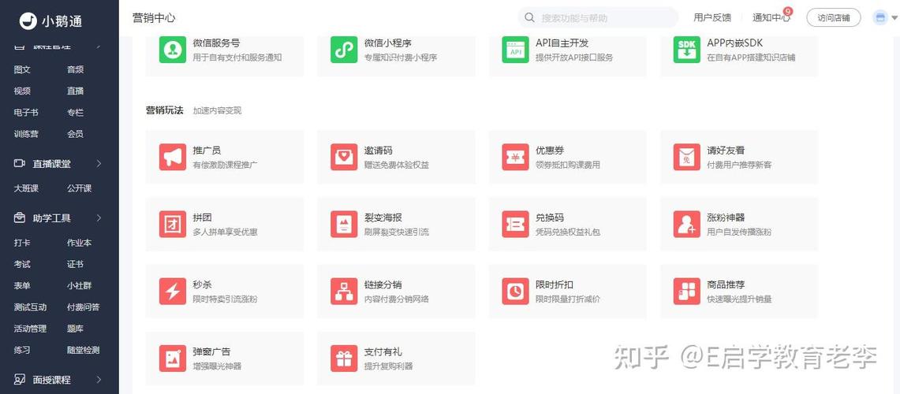
Task: Go to 直播 in the sidebar
Action: (x=75, y=91)
